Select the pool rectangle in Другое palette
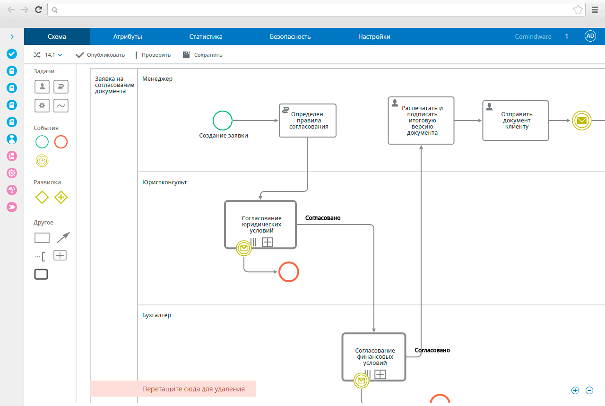605x406 pixels. pyautogui.click(x=42, y=237)
